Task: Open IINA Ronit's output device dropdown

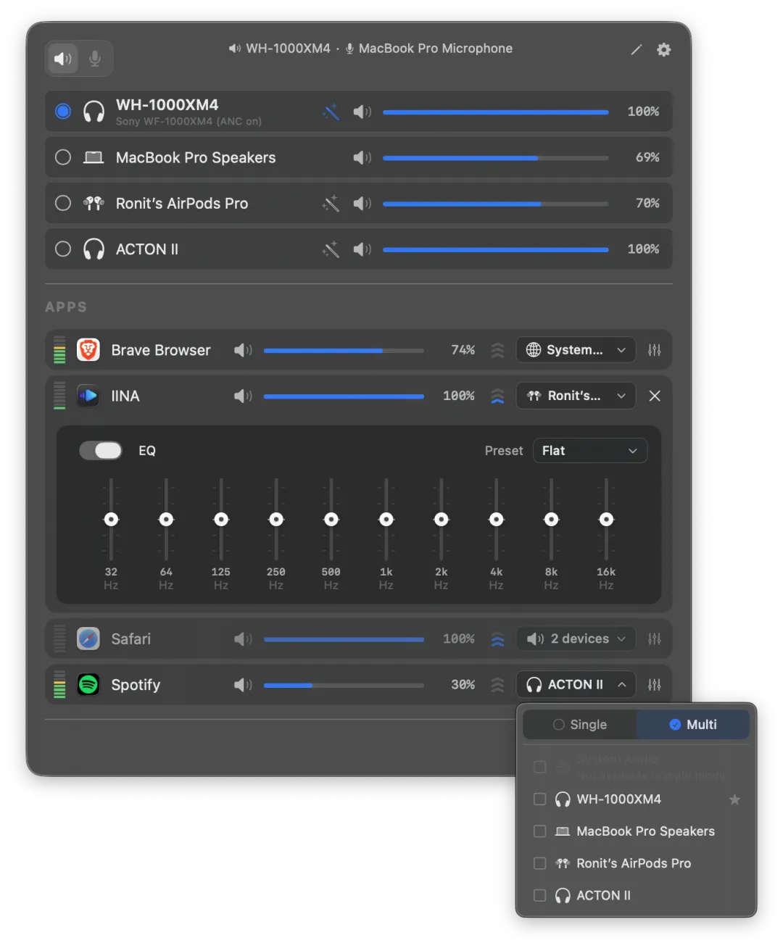Action: click(x=576, y=396)
